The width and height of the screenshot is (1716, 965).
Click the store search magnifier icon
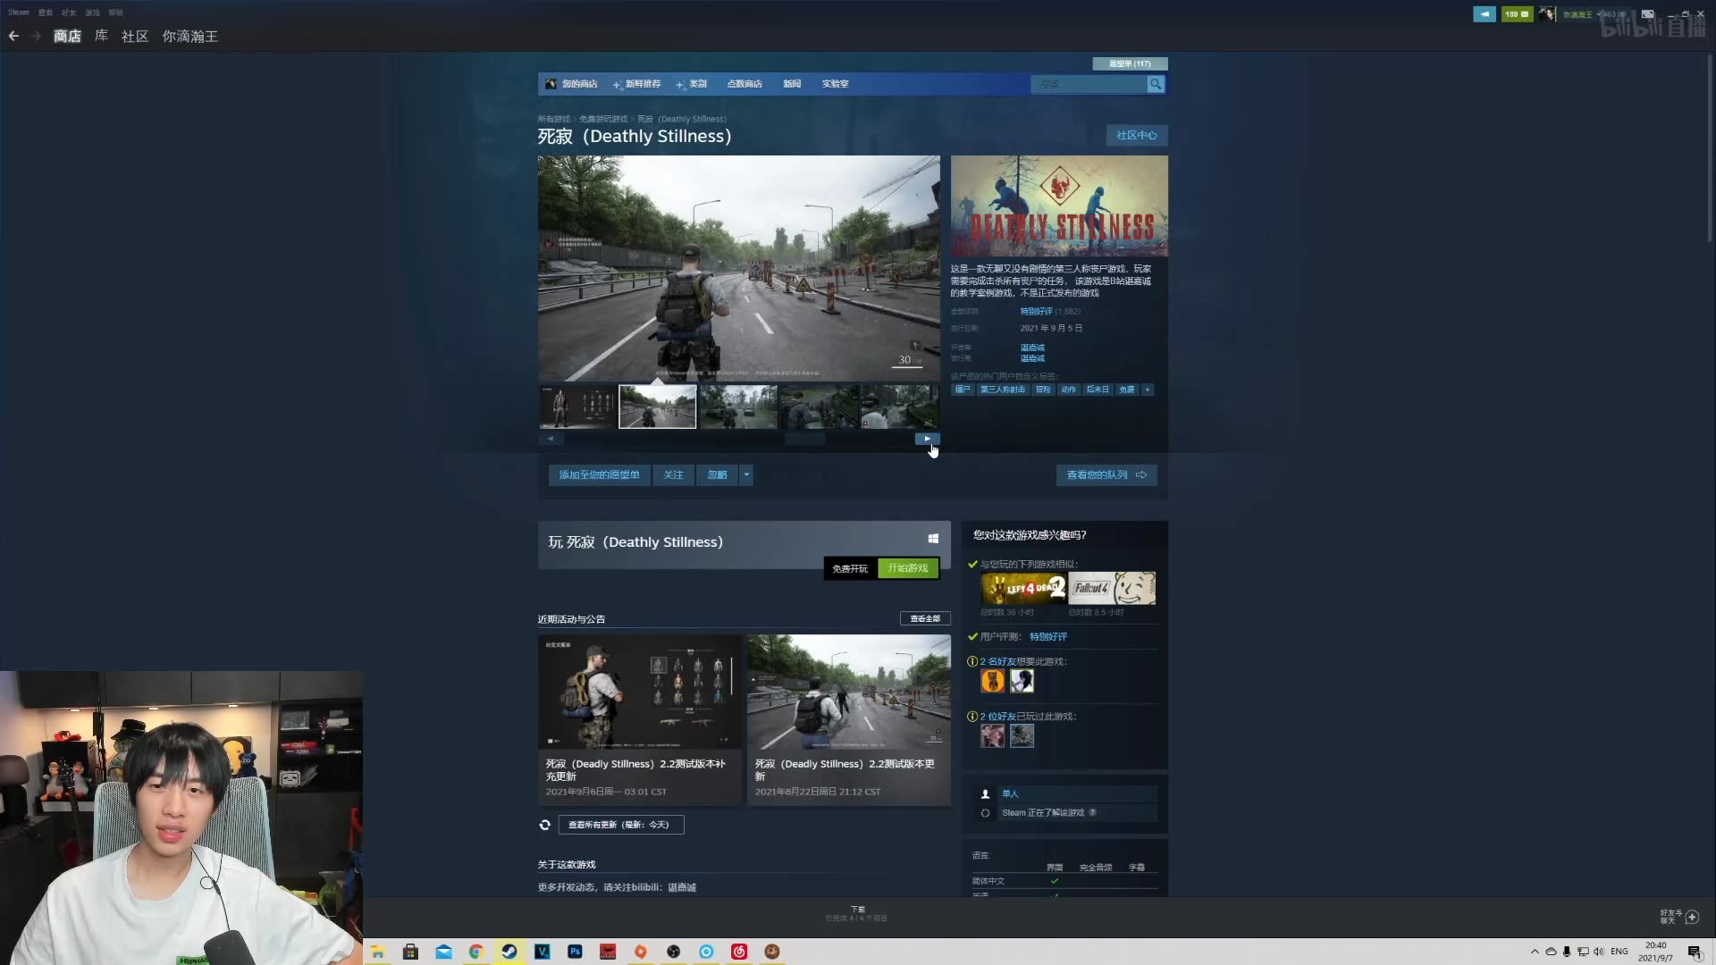[x=1156, y=84]
